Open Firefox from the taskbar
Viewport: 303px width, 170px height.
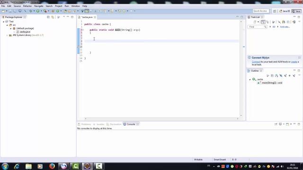(52, 166)
